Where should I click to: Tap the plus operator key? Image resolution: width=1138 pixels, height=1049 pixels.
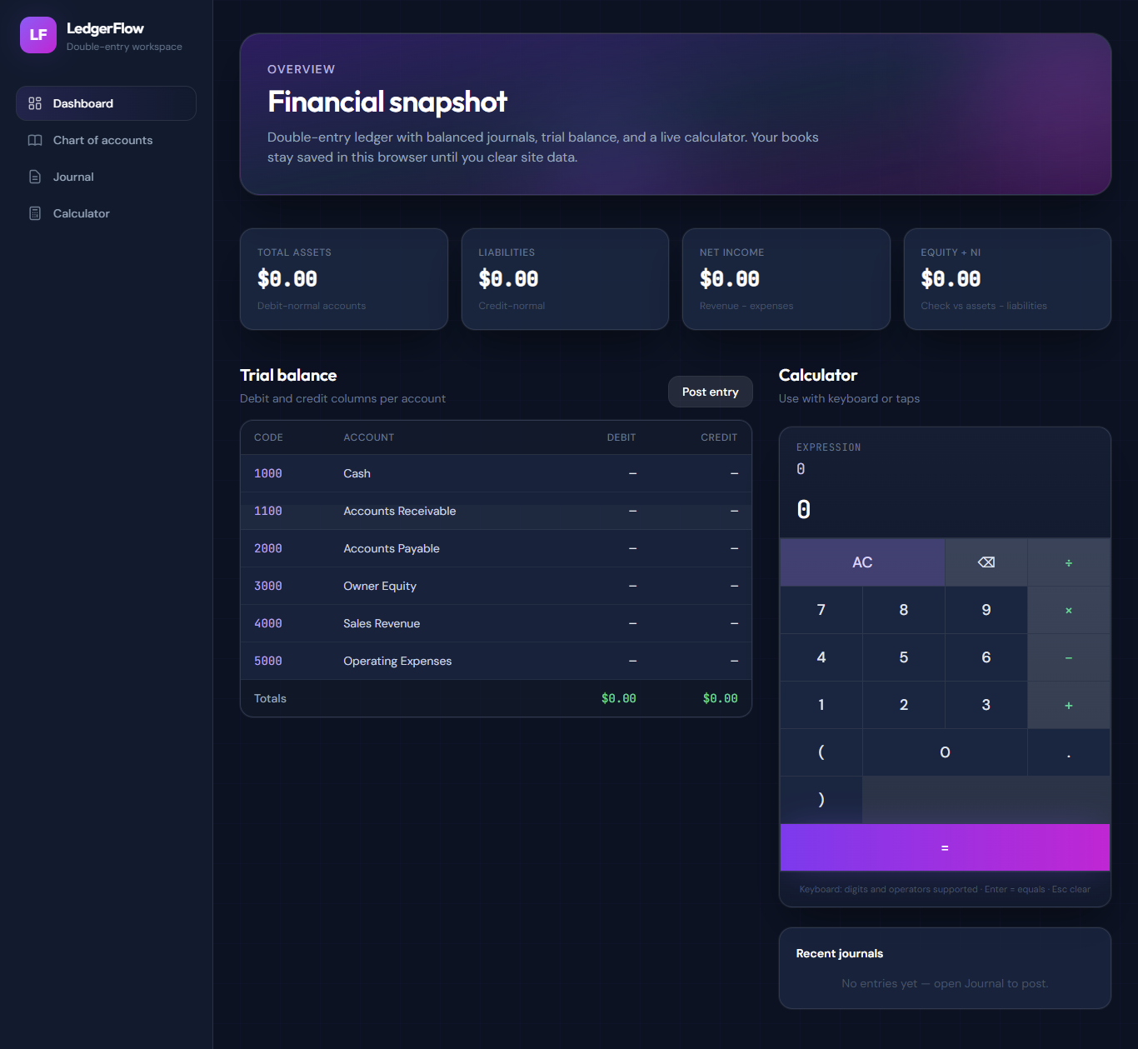coord(1069,705)
